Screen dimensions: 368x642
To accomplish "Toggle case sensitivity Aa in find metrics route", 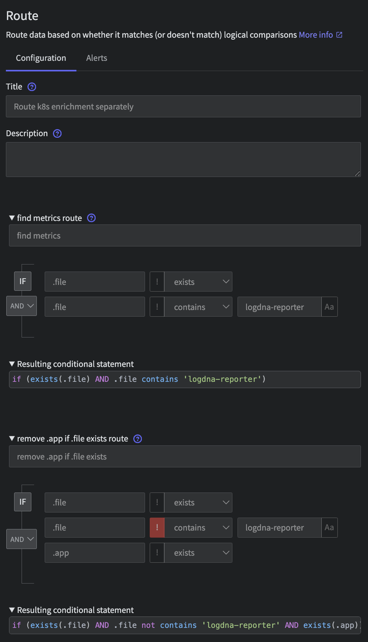I will (329, 307).
